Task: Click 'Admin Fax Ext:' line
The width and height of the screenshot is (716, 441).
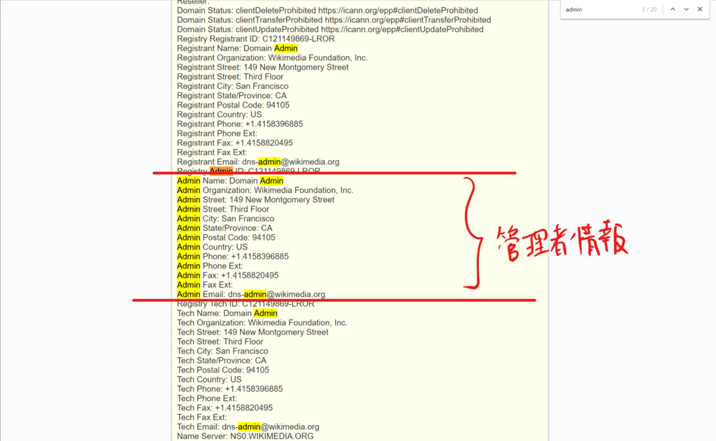Action: click(205, 285)
